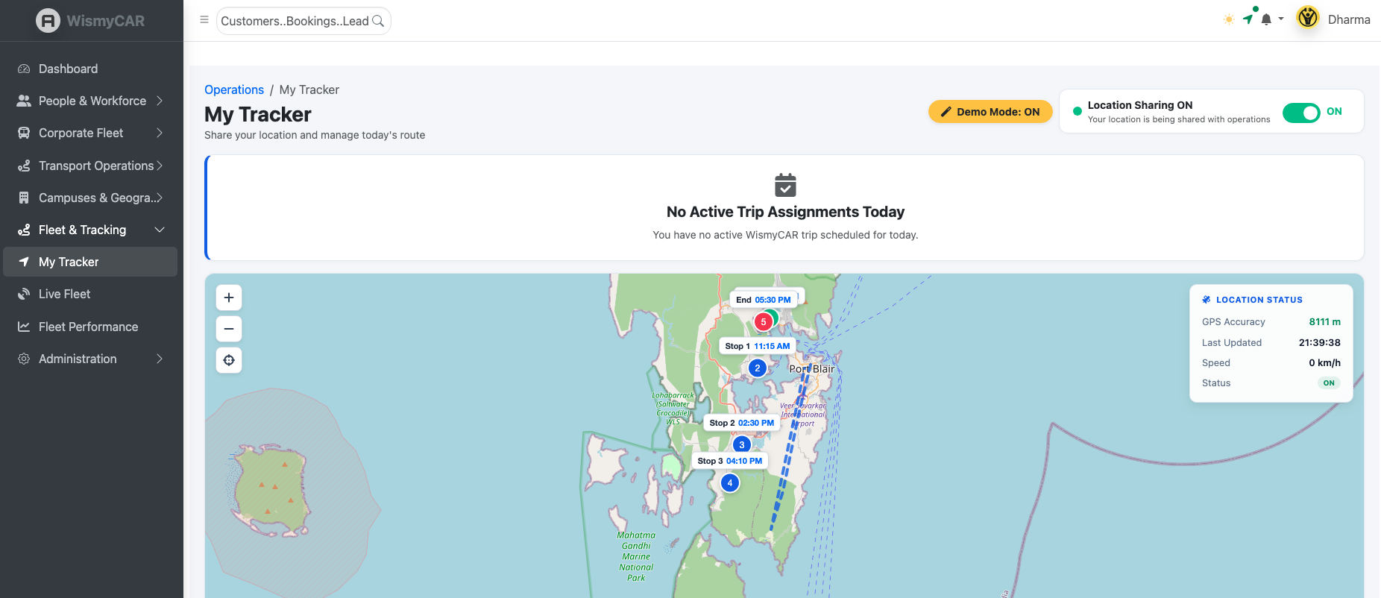This screenshot has width=1381, height=598.
Task: Click the LOCATION STATUS panel title
Action: point(1259,300)
